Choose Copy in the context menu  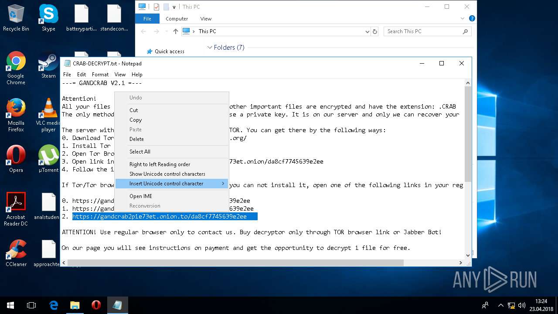point(172,120)
